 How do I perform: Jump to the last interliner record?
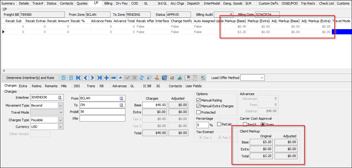[99, 78]
